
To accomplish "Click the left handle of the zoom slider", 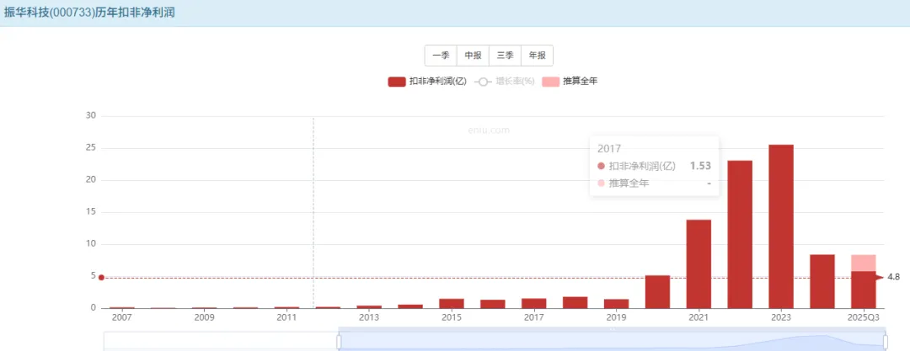I will click(x=339, y=342).
